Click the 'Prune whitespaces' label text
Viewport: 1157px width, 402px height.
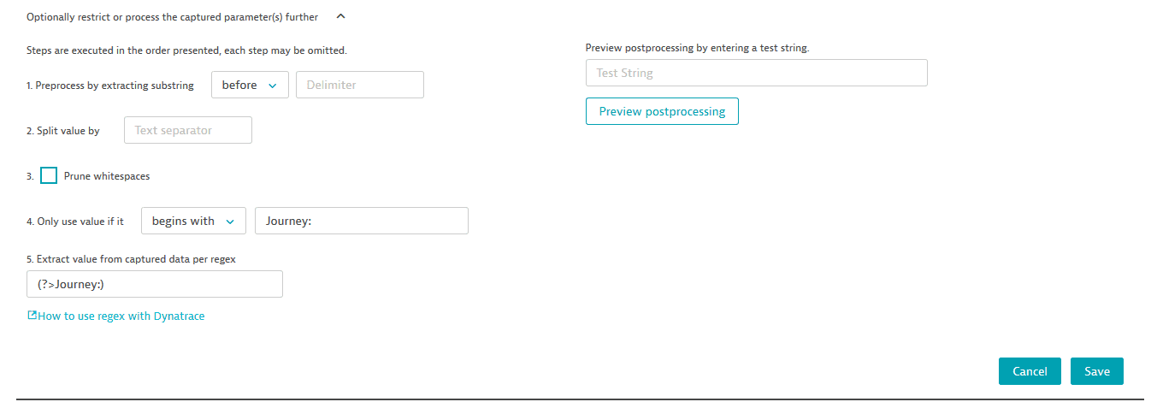coord(107,176)
